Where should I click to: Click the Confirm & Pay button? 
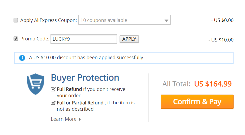point(197,102)
